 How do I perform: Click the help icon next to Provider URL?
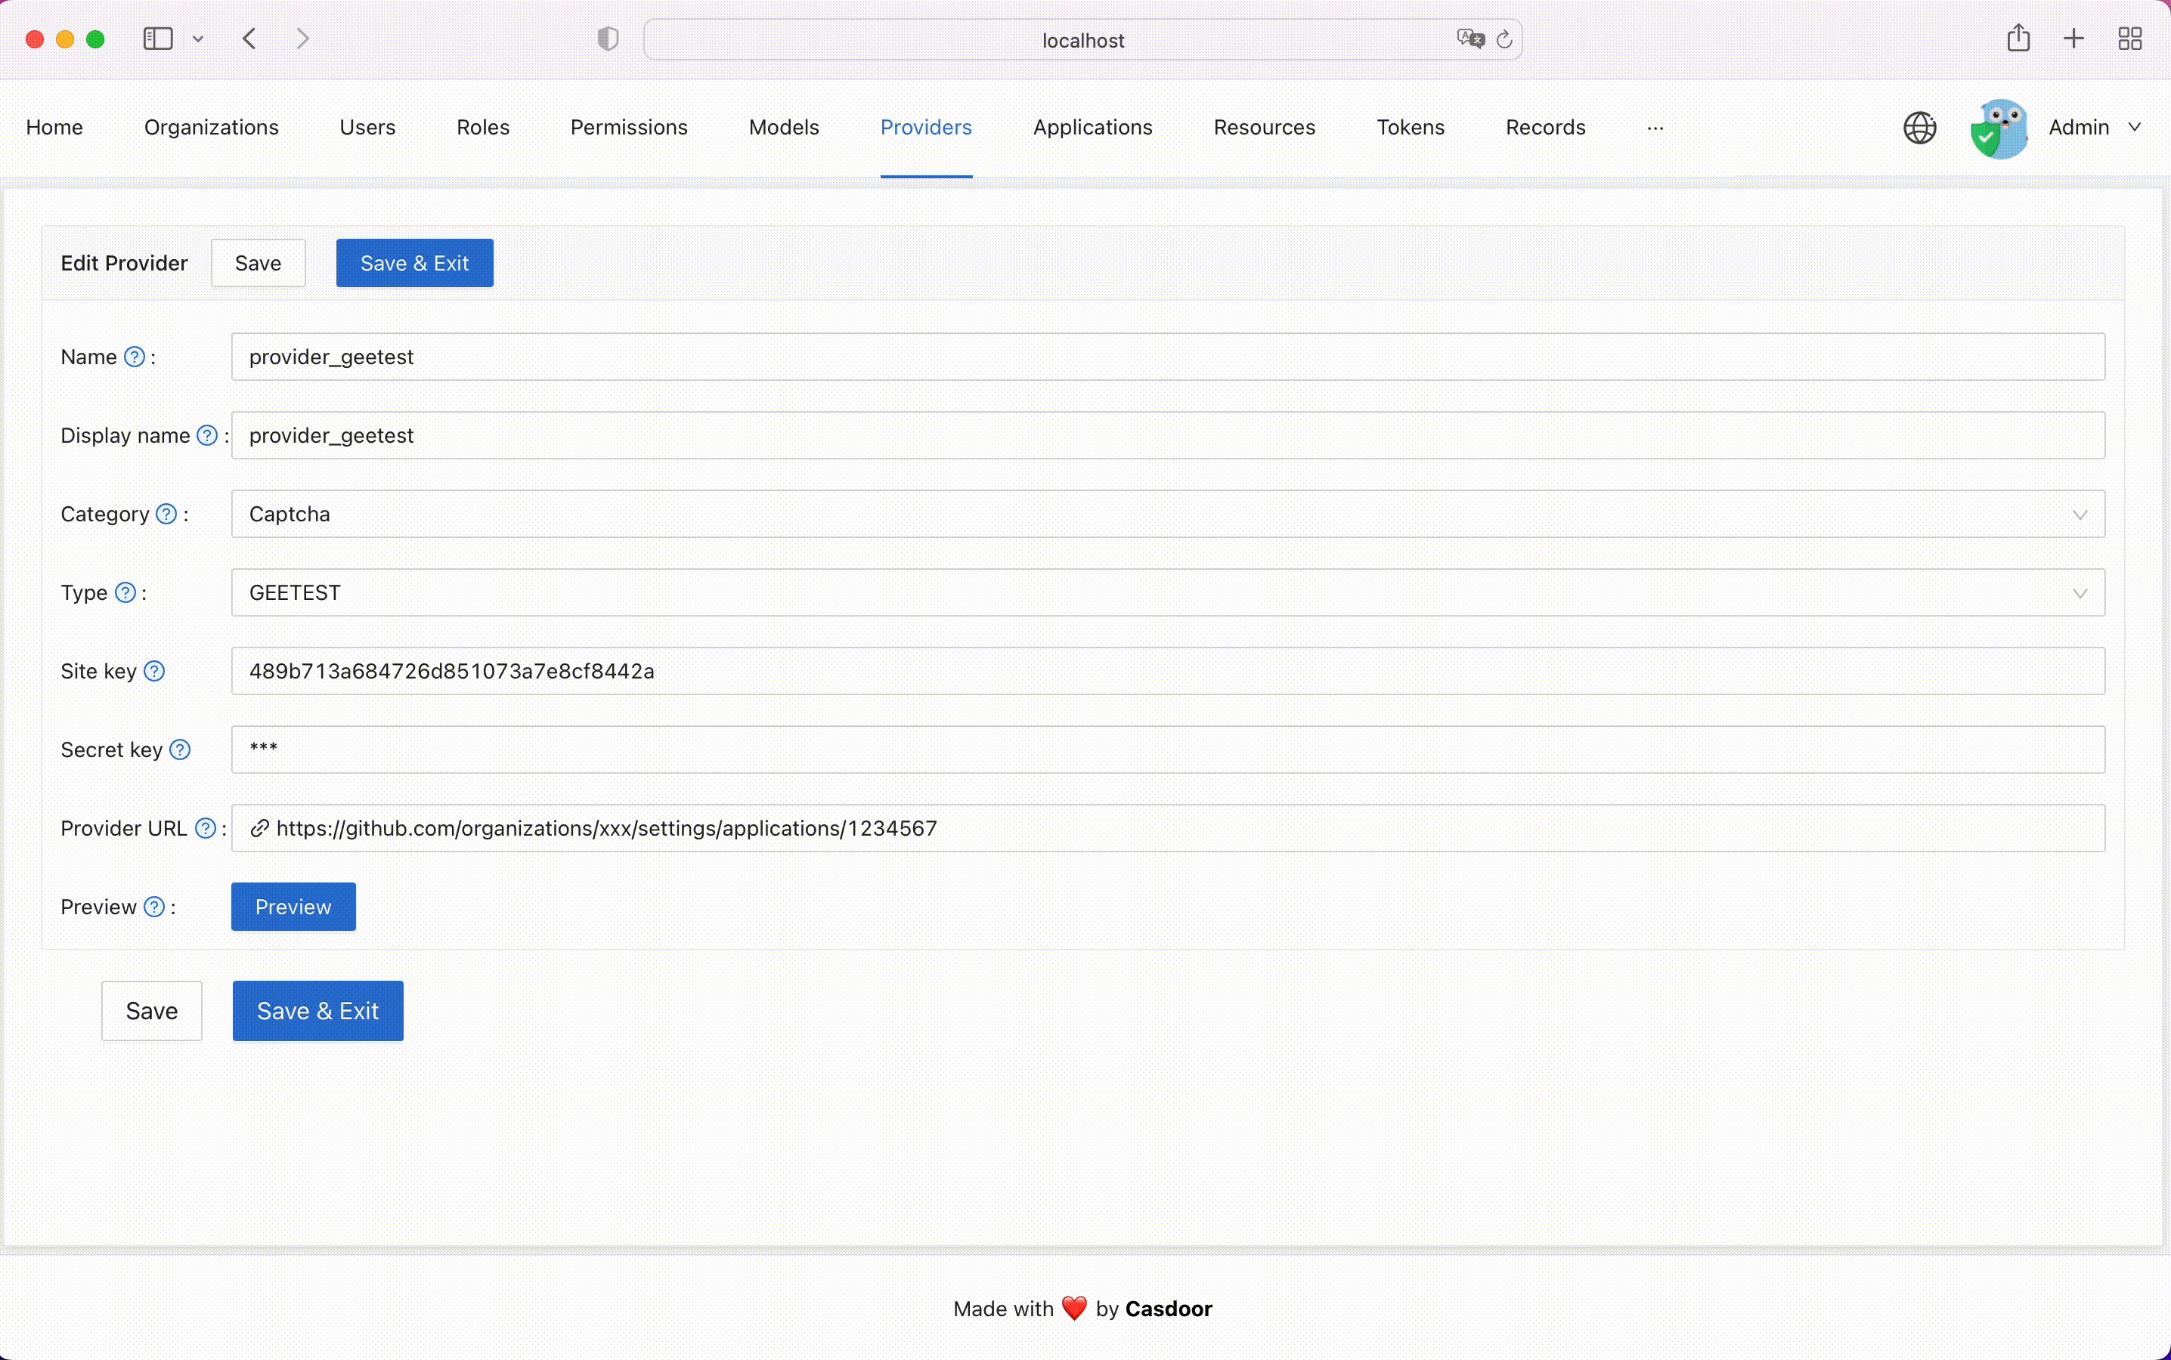(x=206, y=827)
